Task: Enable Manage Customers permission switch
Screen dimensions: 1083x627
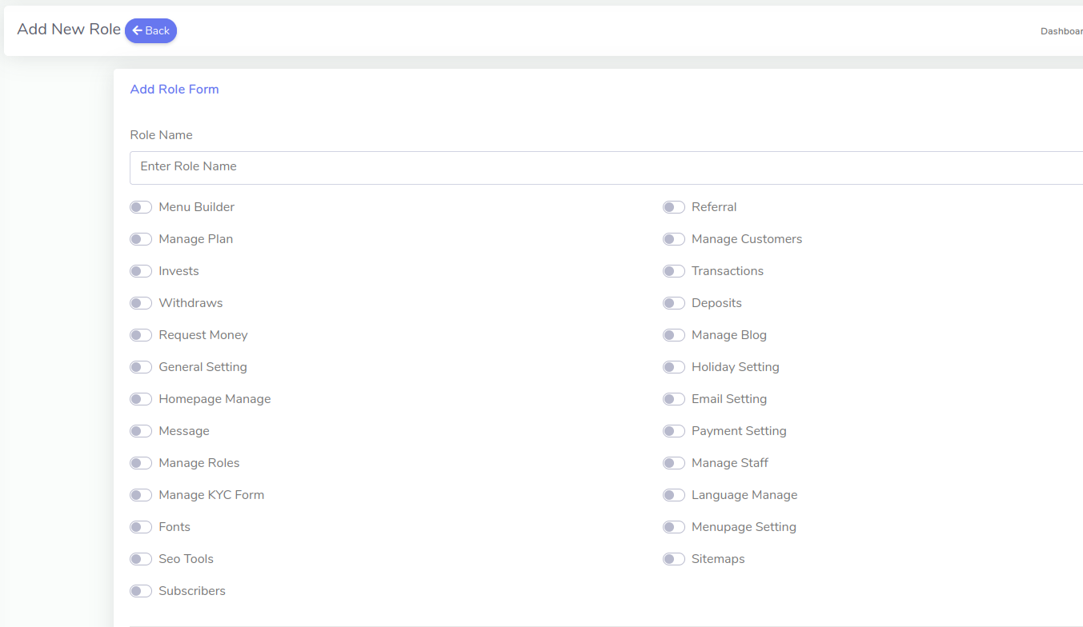Action: [674, 239]
